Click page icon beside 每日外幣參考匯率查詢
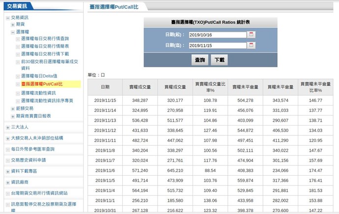The image size is (339, 214). tap(7, 149)
